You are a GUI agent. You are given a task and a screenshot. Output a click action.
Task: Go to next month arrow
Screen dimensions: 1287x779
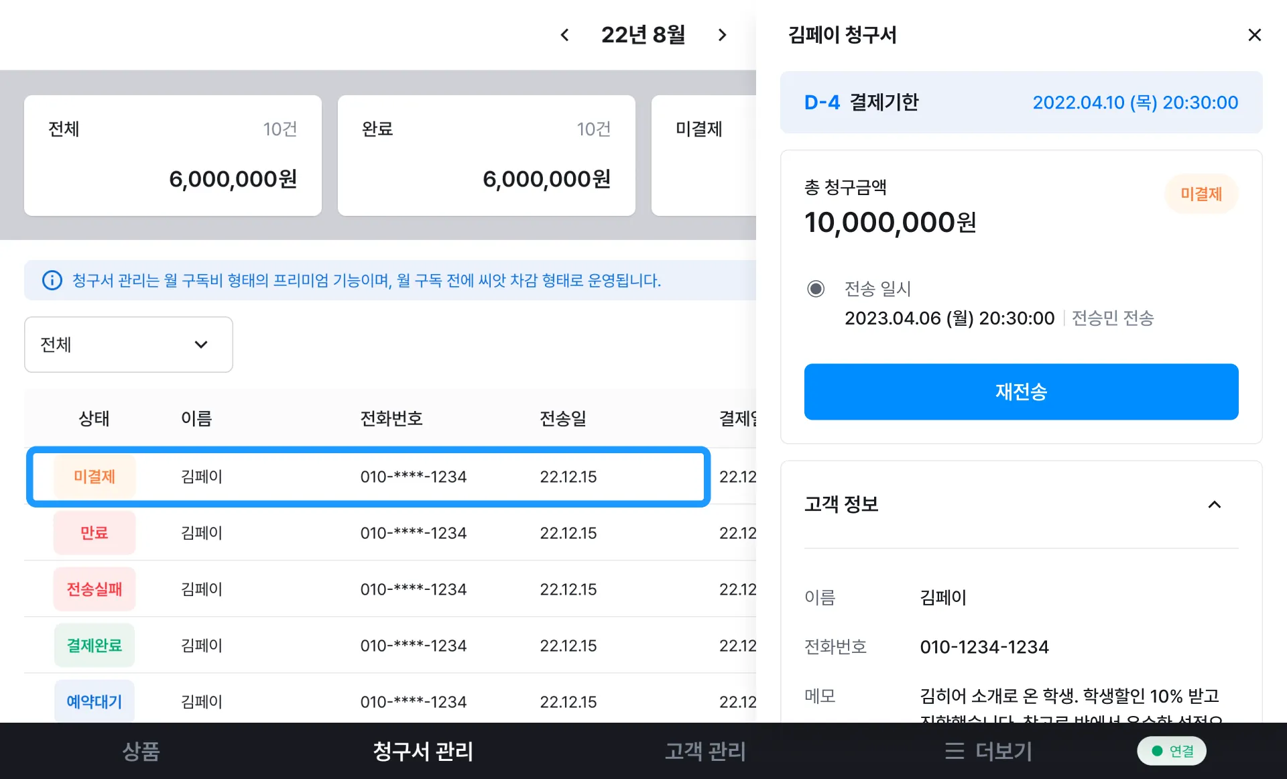point(722,35)
